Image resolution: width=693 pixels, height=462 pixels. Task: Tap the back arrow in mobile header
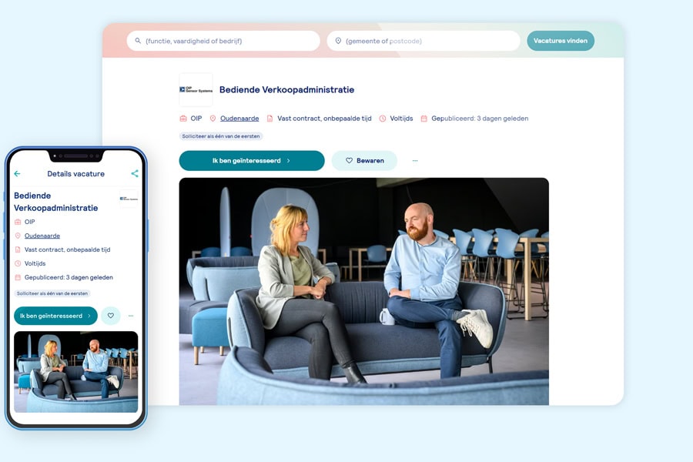(x=17, y=174)
